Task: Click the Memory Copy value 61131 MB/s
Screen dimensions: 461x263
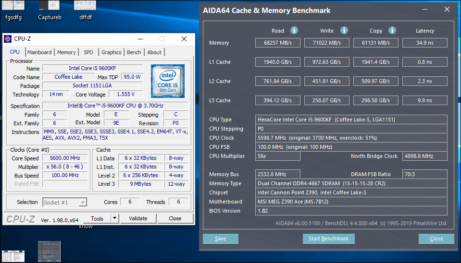Action: point(376,43)
